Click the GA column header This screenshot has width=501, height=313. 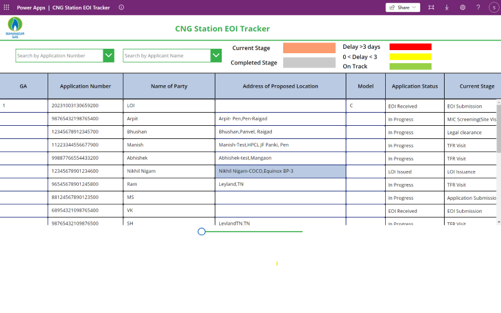(23, 86)
